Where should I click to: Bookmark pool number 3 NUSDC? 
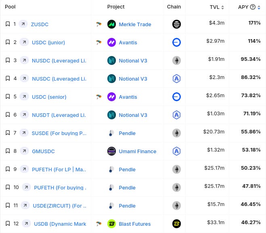click(x=8, y=60)
